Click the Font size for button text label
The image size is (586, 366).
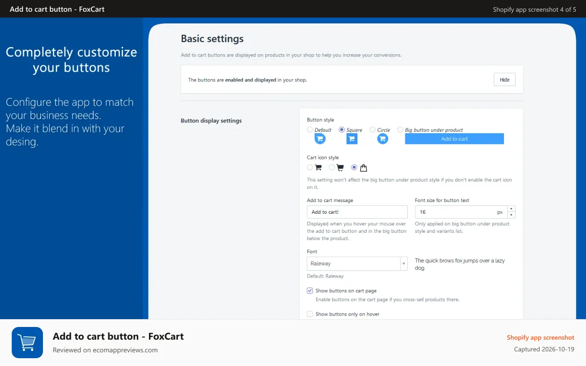pos(442,200)
